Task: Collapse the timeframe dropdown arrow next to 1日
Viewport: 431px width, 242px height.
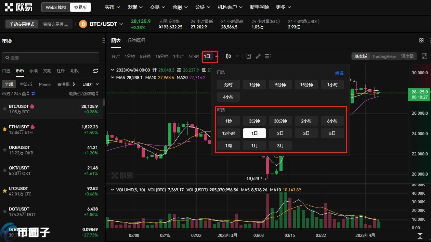Action: [x=216, y=56]
